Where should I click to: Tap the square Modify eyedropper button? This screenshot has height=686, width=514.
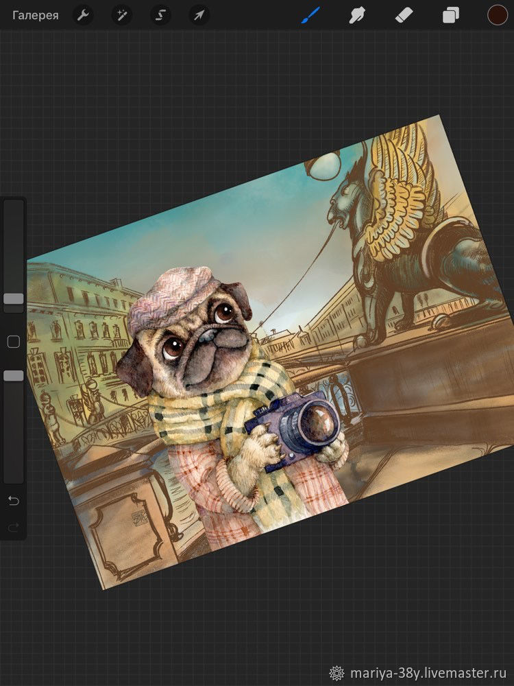click(x=14, y=342)
